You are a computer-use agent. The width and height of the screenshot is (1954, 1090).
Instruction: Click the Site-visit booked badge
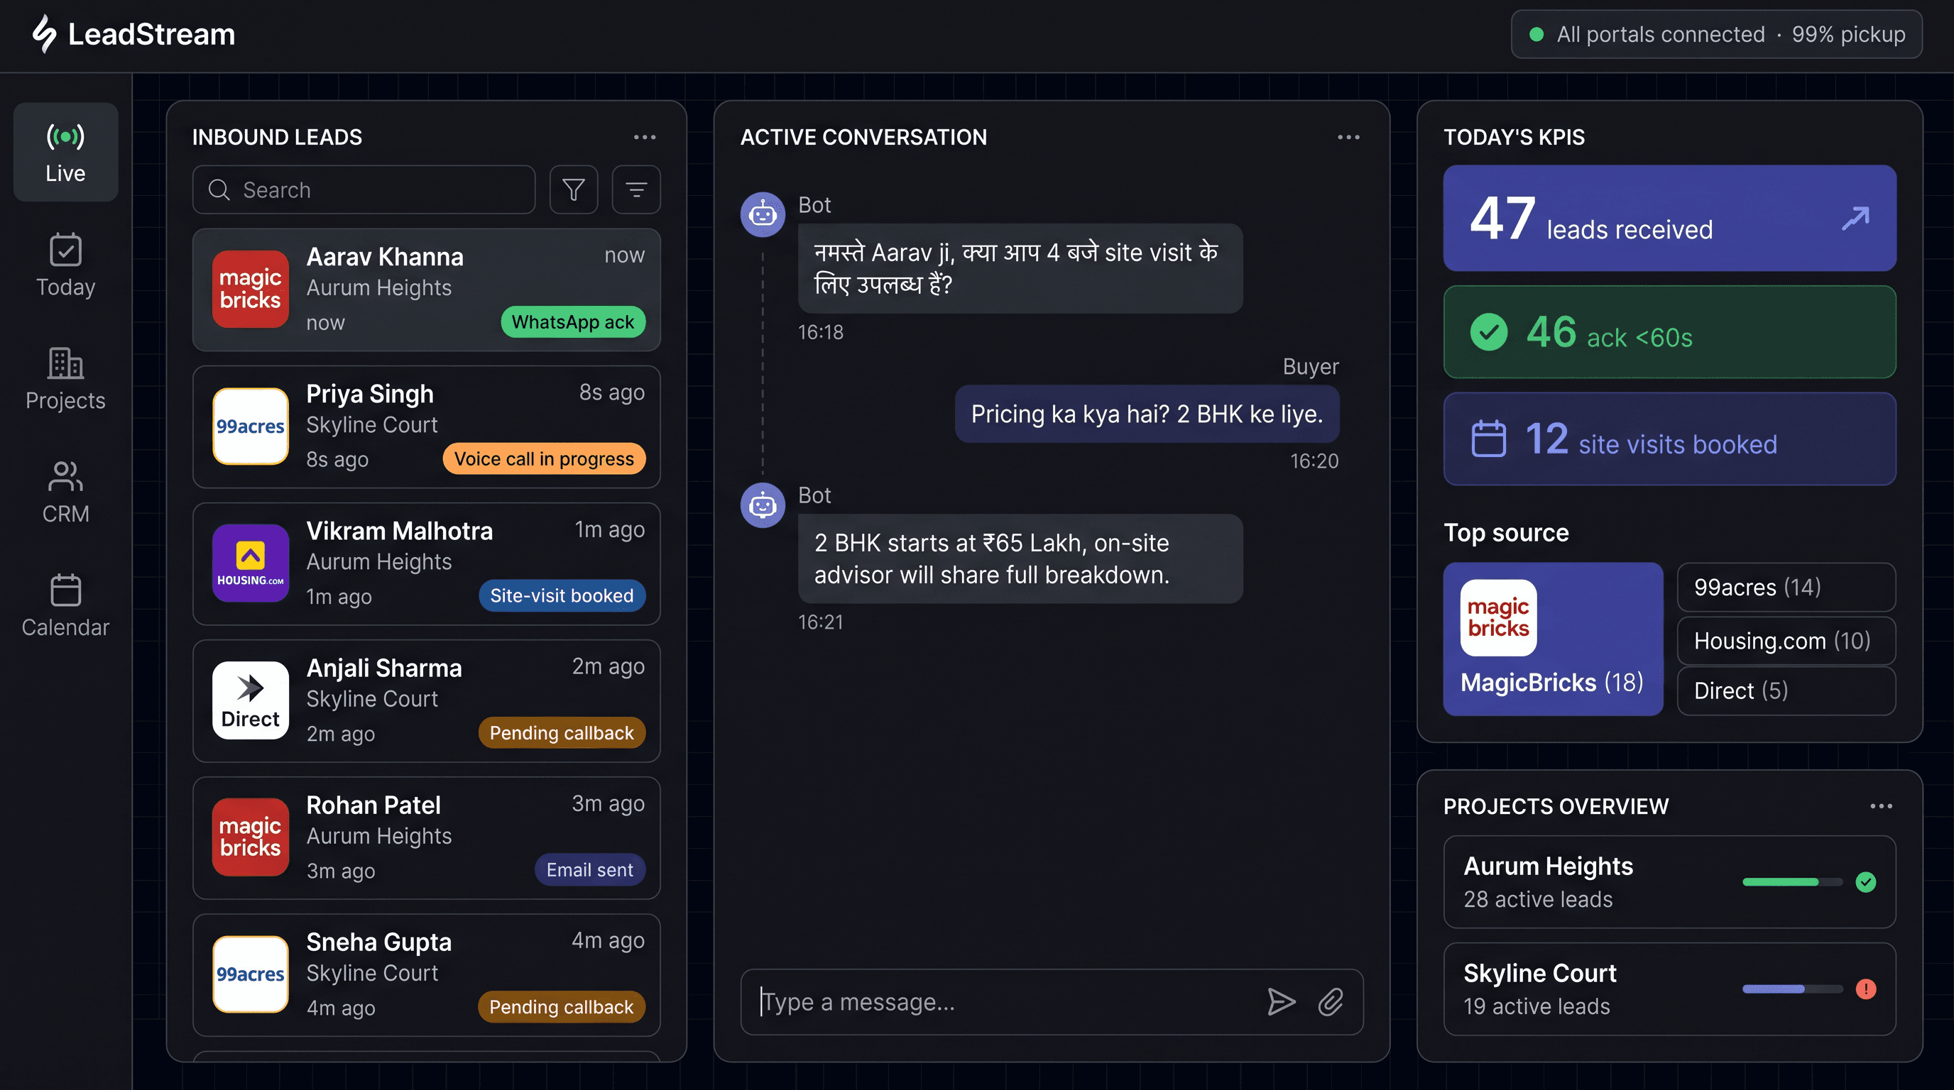(x=562, y=596)
